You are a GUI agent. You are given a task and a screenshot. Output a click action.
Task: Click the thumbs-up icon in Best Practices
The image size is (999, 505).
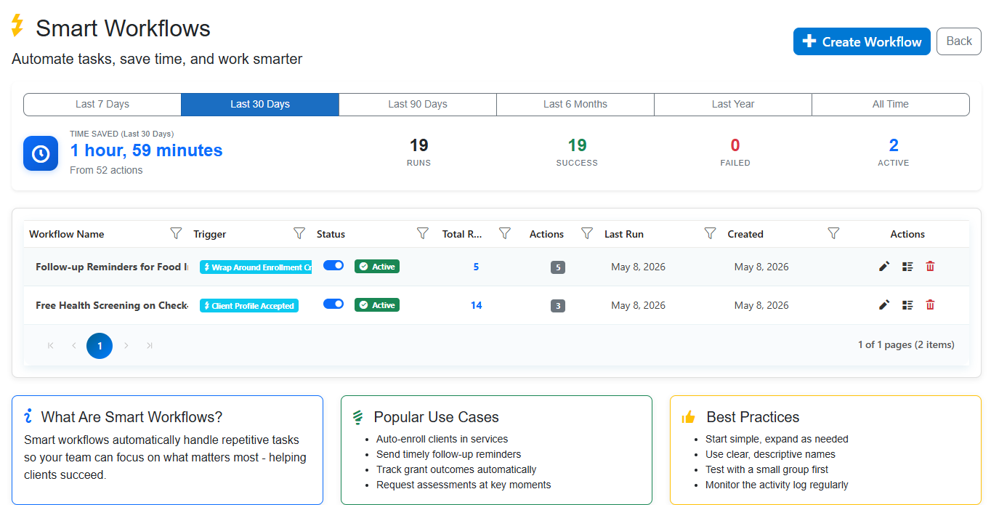point(688,417)
